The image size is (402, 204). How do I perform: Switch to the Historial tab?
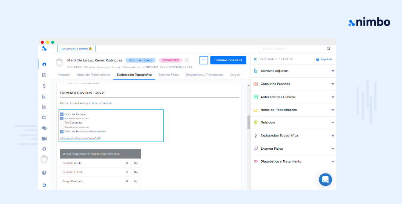click(64, 75)
